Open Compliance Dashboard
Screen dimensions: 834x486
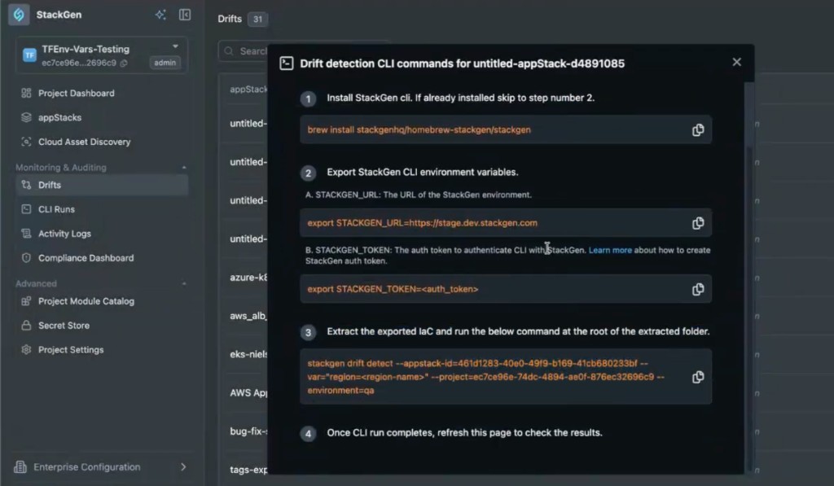pyautogui.click(x=86, y=258)
